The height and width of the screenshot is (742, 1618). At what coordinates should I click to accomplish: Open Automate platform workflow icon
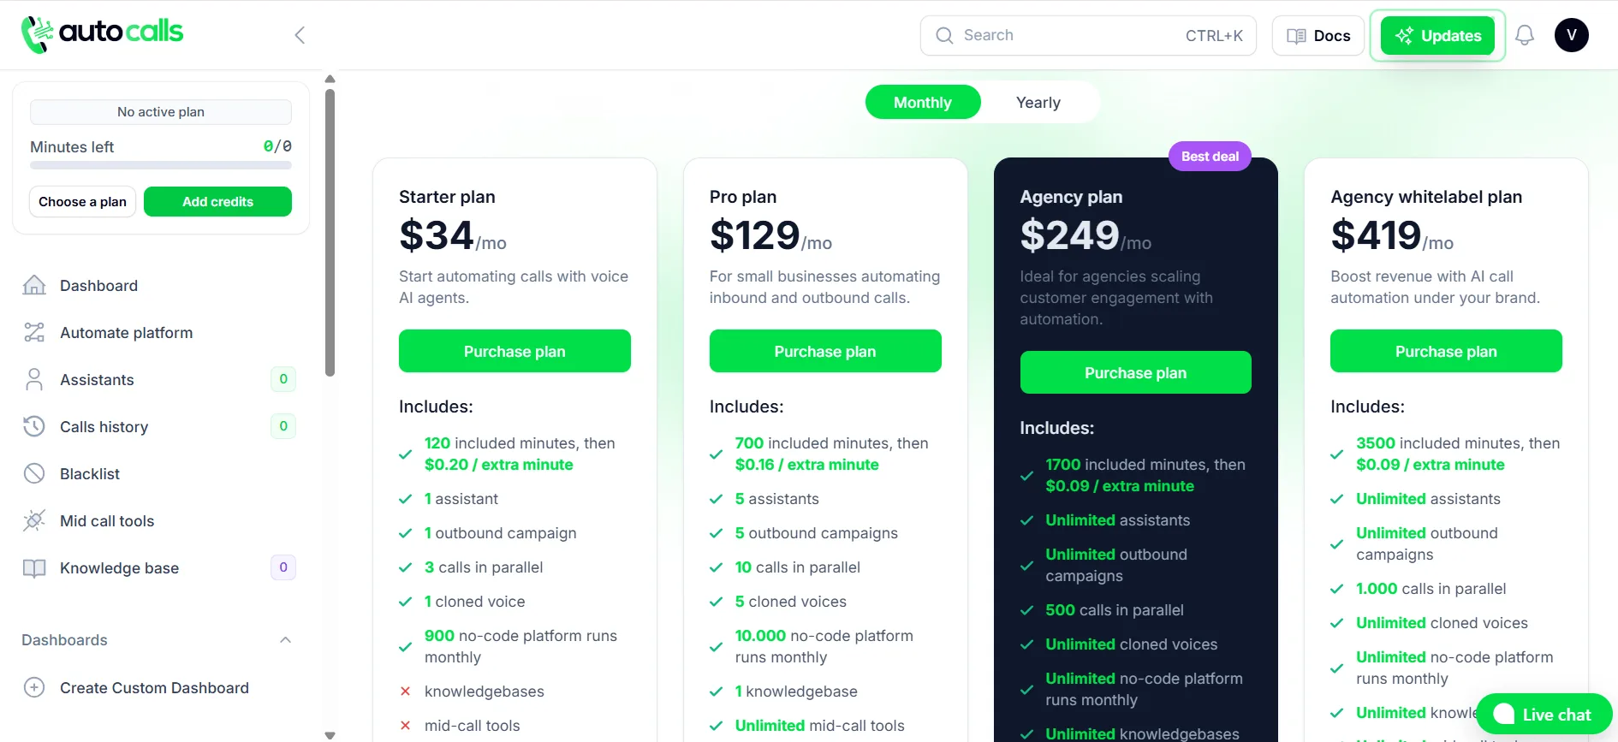pyautogui.click(x=34, y=332)
